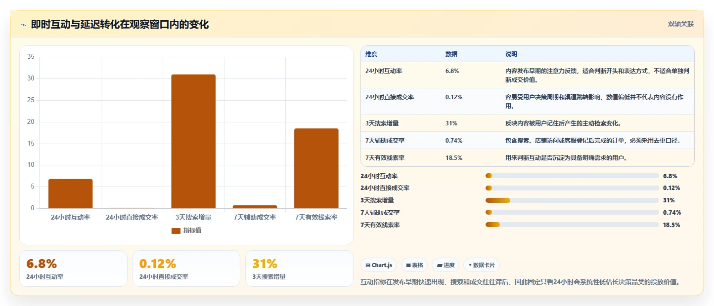This screenshot has width=714, height=306.
Task: Open the 31% KPI card
Action: [x=299, y=268]
